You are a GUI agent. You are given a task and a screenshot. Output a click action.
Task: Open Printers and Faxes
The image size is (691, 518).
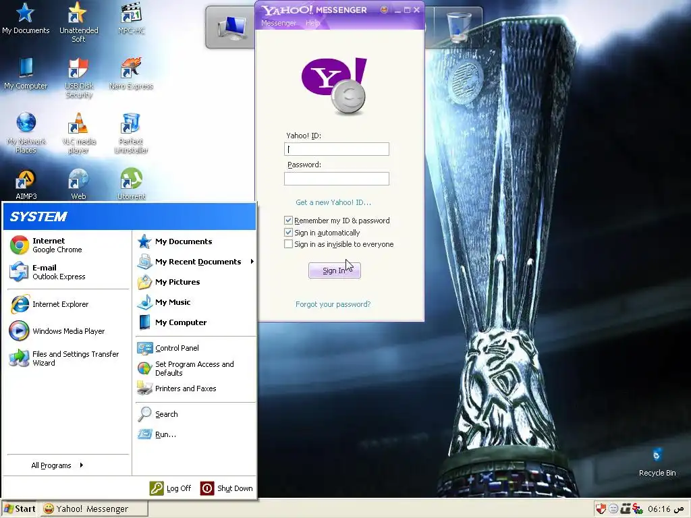177,388
